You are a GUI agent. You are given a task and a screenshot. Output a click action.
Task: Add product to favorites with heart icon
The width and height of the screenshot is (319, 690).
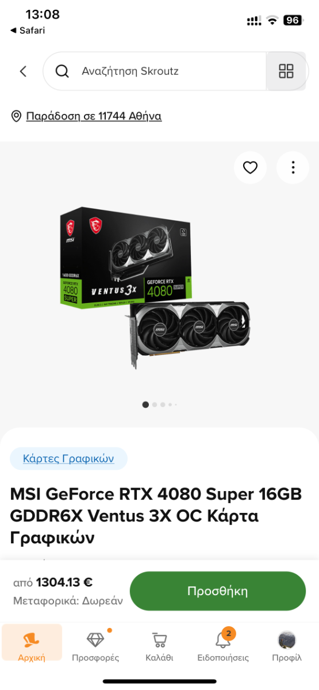point(250,167)
